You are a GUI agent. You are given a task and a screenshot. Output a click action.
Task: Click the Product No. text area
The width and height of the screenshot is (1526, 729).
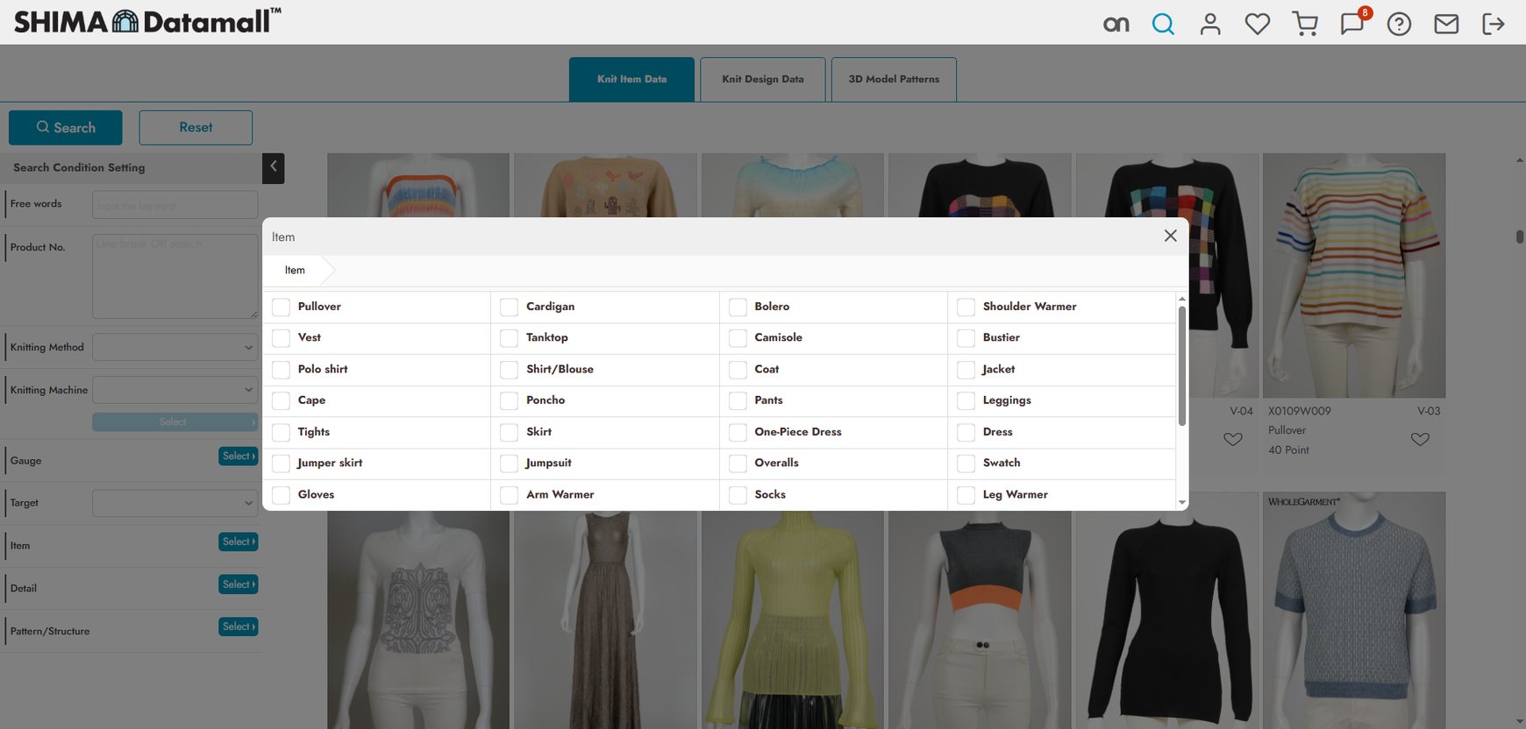click(175, 276)
